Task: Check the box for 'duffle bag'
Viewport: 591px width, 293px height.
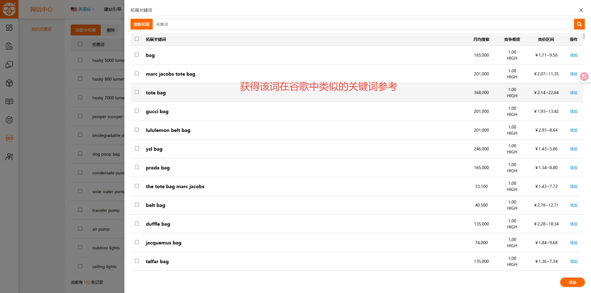Action: 137,223
